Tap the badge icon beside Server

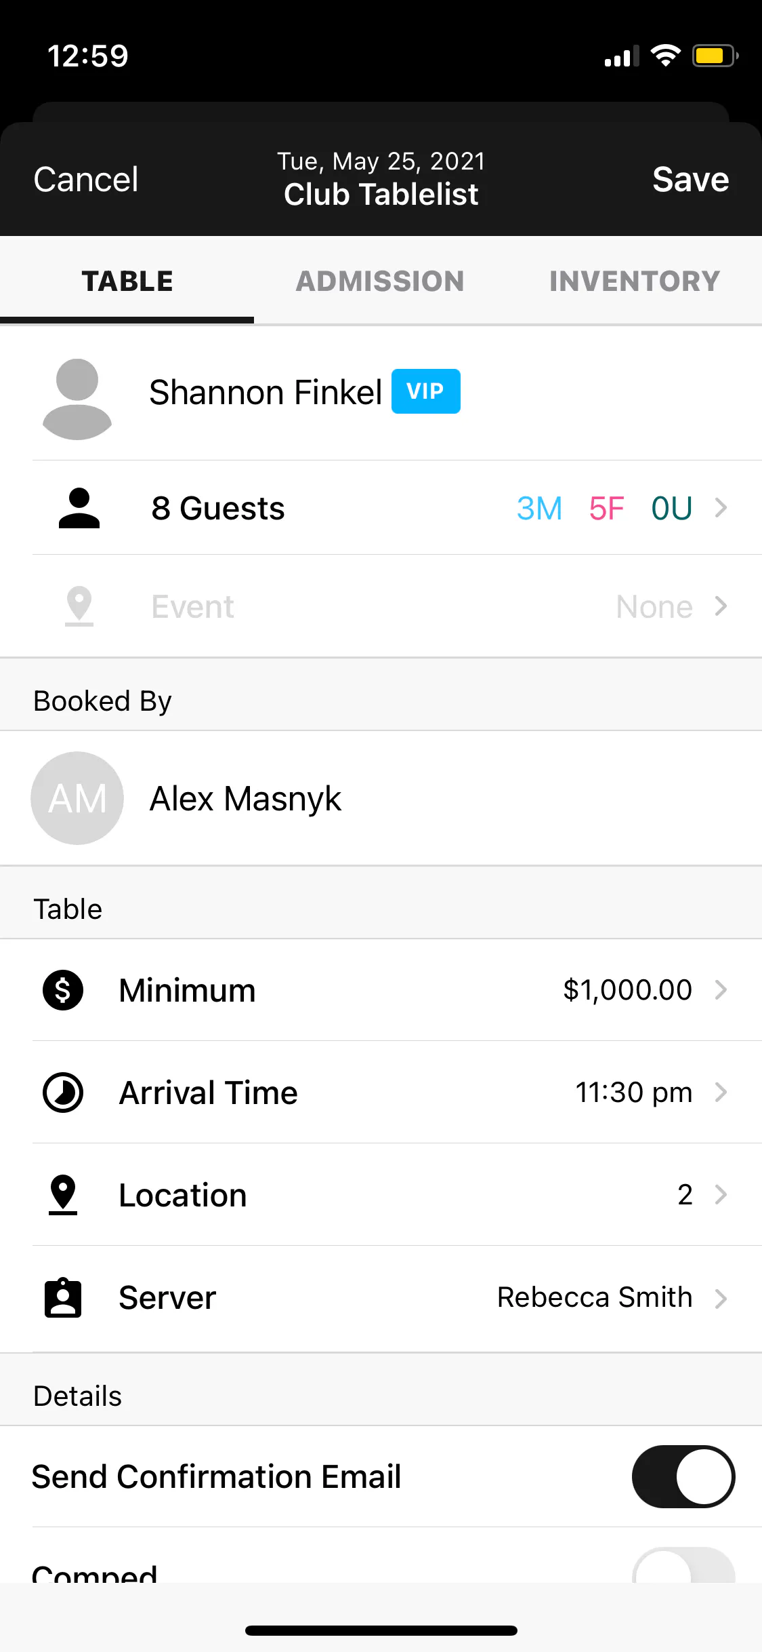click(x=63, y=1298)
